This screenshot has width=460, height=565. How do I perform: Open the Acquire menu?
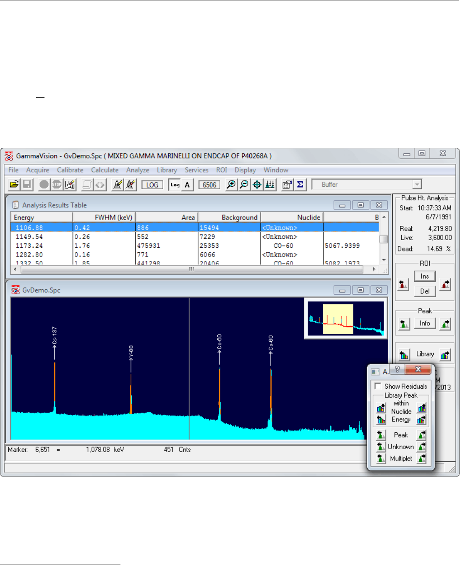[x=38, y=170]
